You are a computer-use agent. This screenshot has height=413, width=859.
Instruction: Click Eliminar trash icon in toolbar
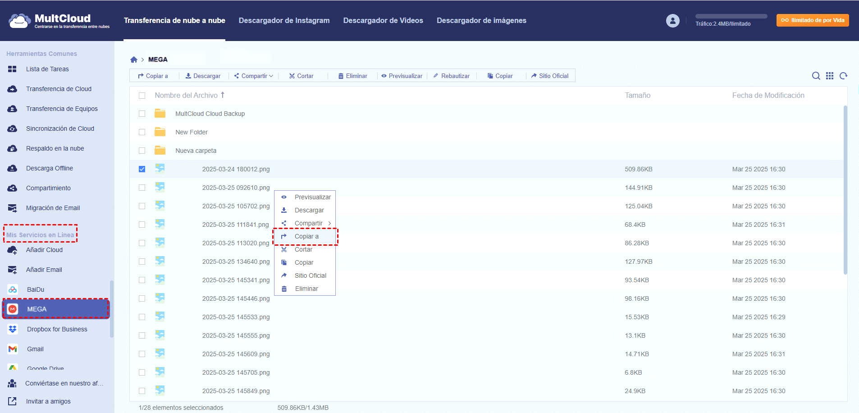[341, 76]
